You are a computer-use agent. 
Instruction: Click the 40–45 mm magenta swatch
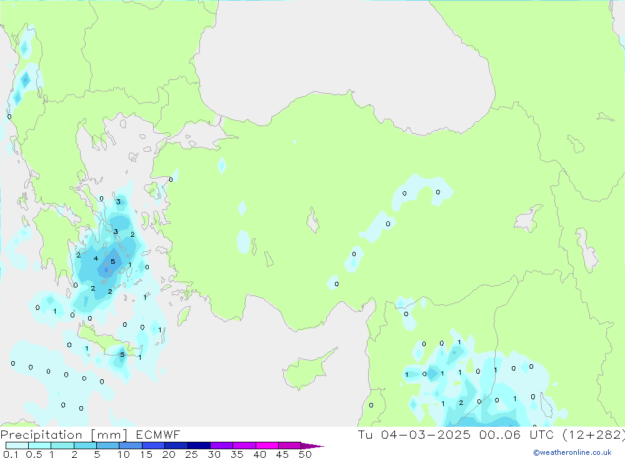coord(267,446)
